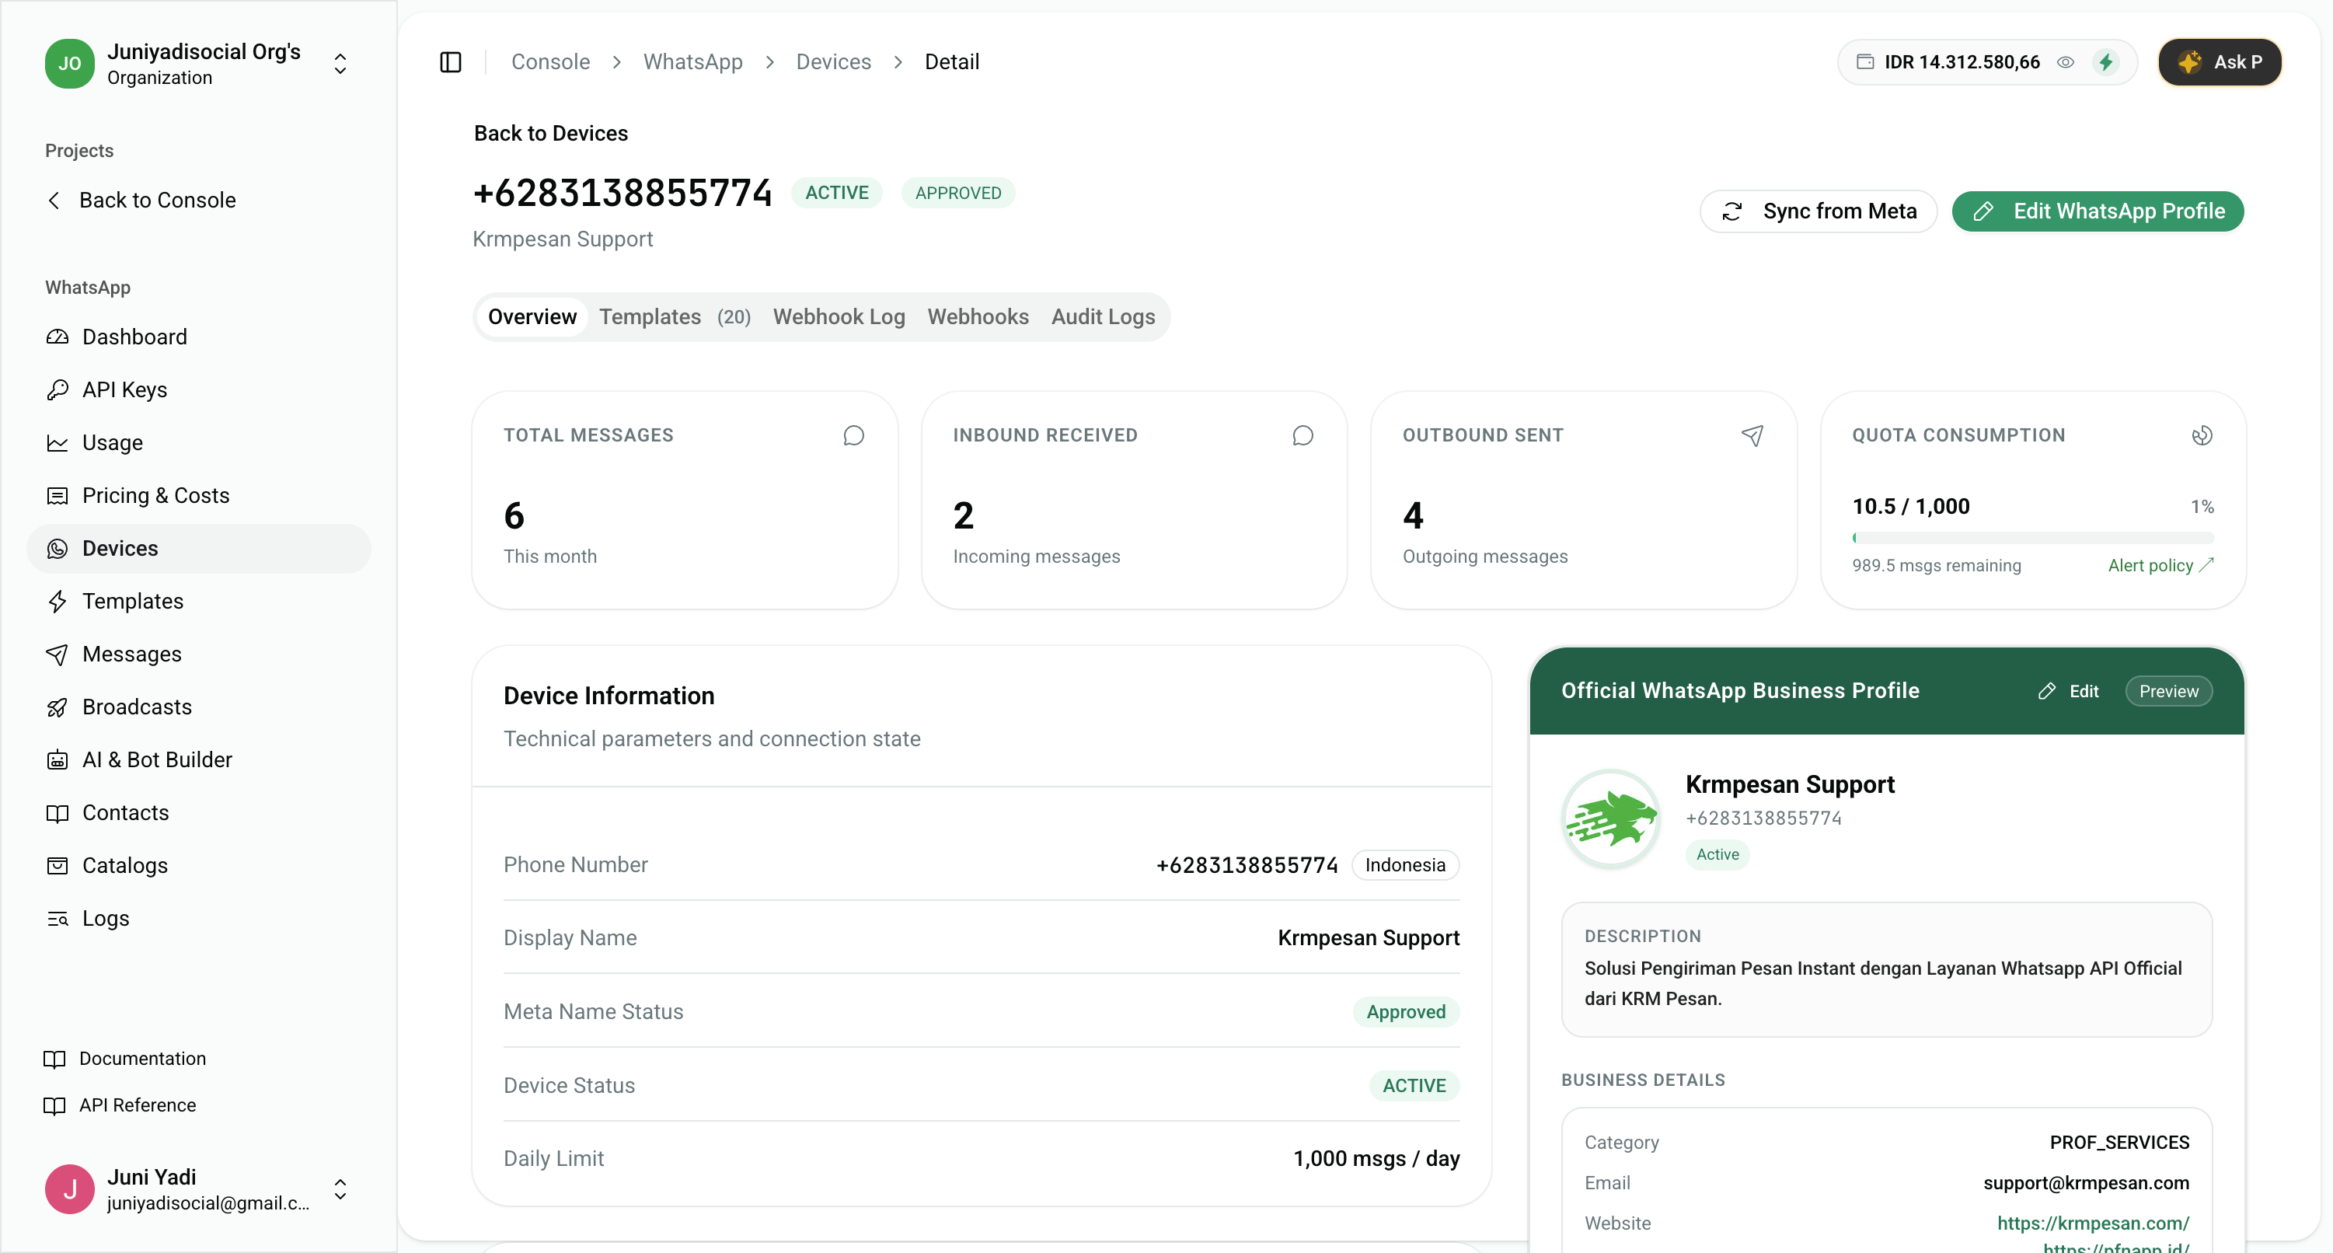Click the quota consumption progress bar
Viewport: 2333px width, 1253px height.
2032,537
